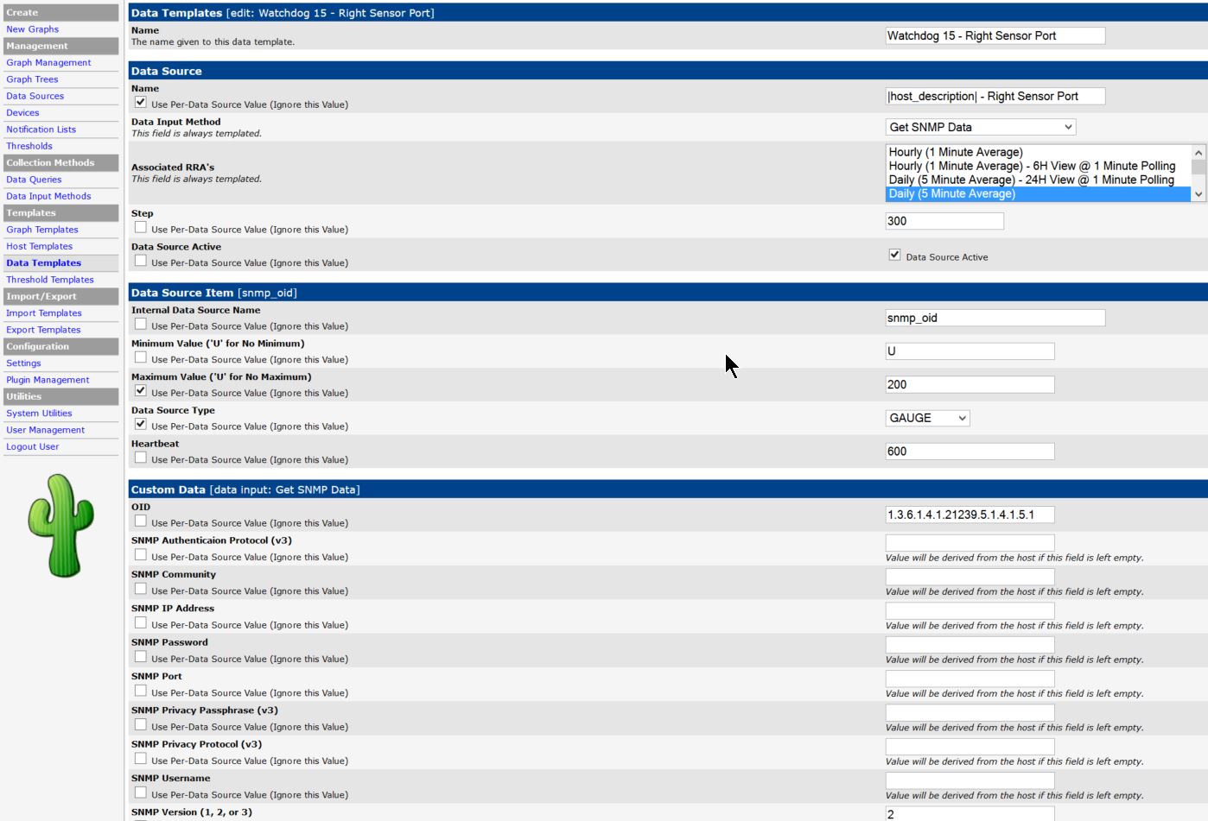
Task: Click the SNMP Username input field
Action: point(970,781)
